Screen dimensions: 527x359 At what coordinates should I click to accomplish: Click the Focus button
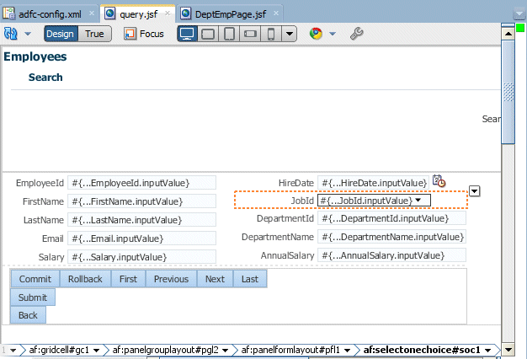click(144, 34)
